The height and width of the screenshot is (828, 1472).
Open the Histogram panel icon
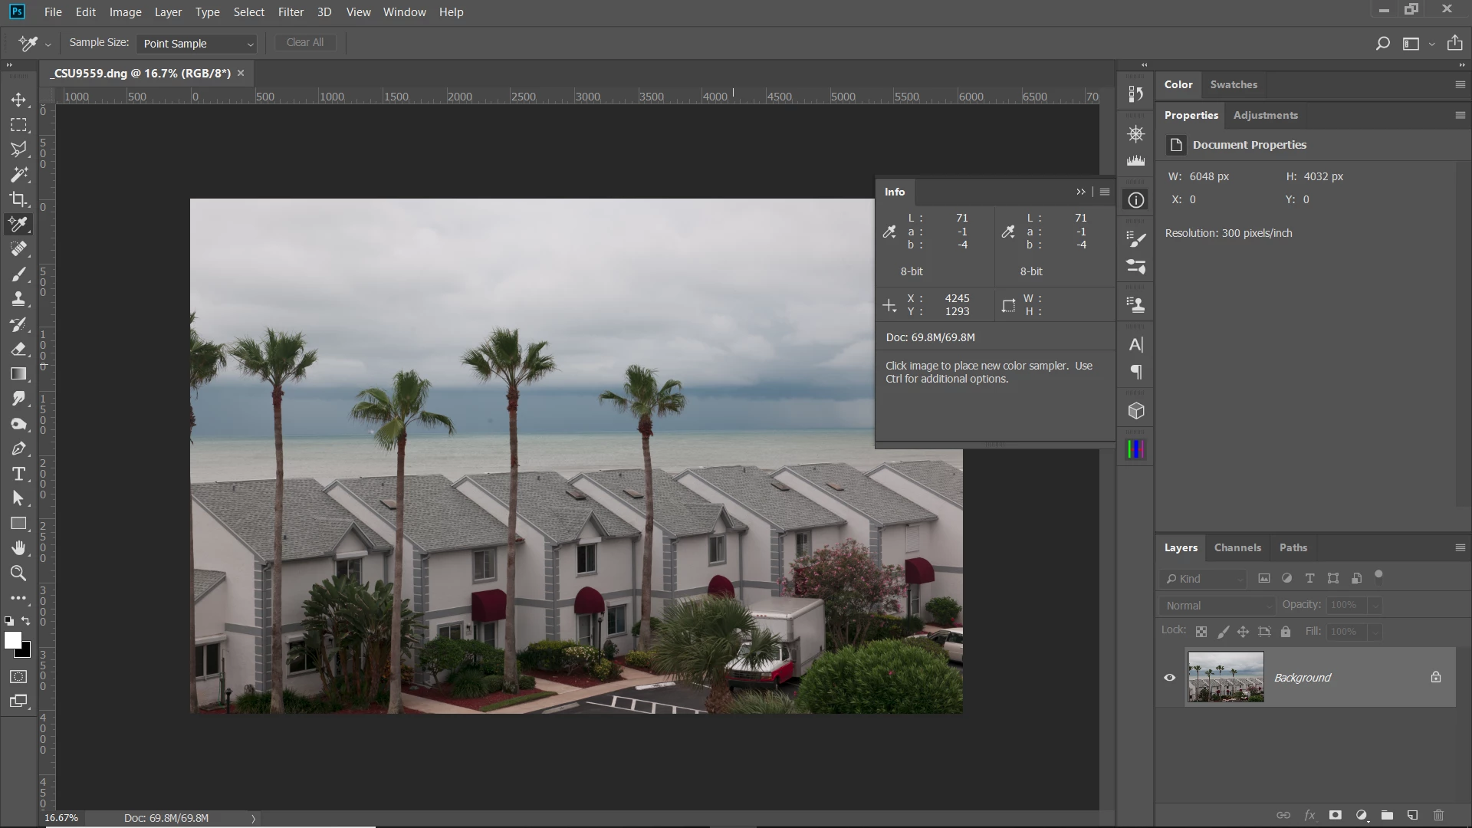pyautogui.click(x=1136, y=161)
